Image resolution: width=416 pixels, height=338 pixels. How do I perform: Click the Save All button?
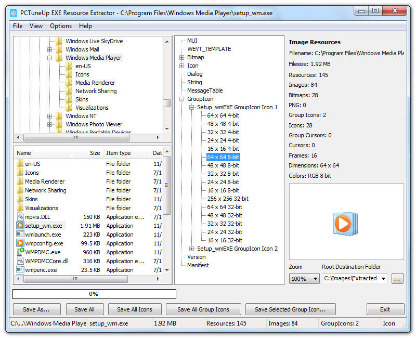click(x=84, y=309)
